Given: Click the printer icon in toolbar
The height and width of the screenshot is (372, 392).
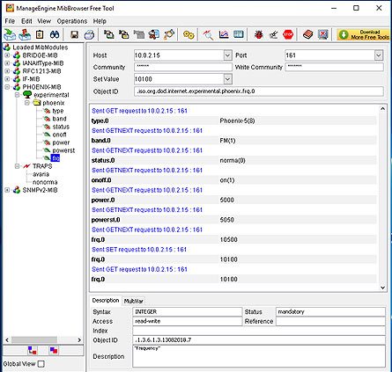Looking at the screenshot, I should click(89, 35).
